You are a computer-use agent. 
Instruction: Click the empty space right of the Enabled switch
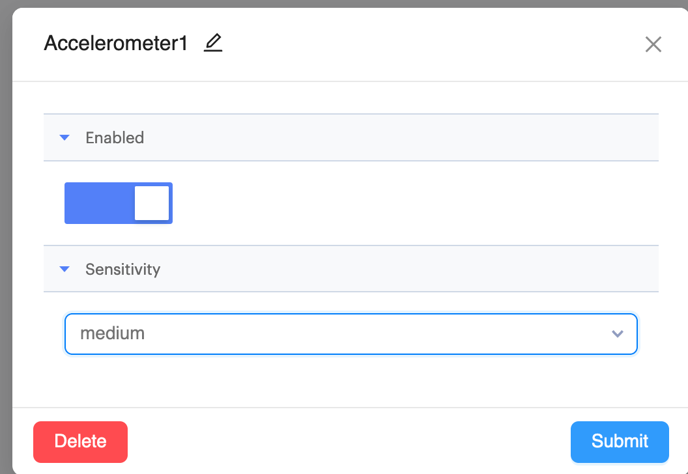click(x=391, y=203)
